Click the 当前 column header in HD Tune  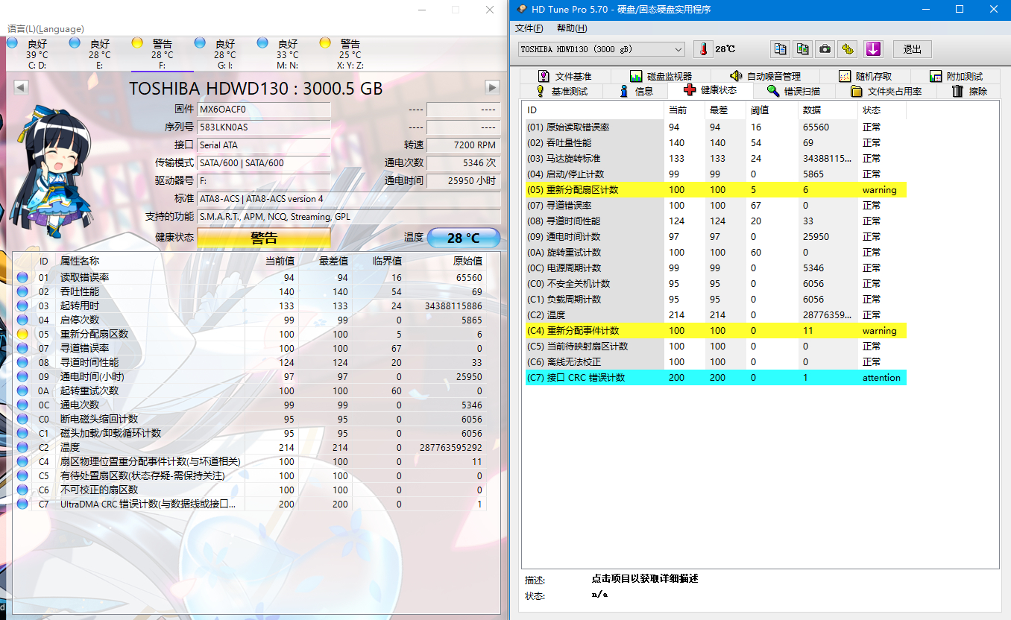(x=684, y=110)
